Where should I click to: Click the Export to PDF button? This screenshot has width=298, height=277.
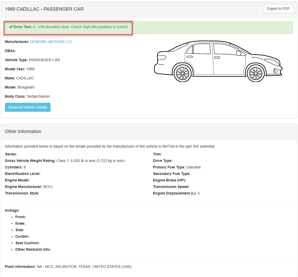[278, 9]
